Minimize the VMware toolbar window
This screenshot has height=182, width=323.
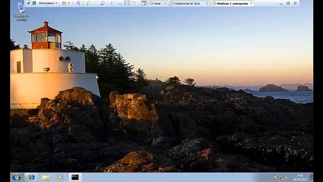[281, 3]
